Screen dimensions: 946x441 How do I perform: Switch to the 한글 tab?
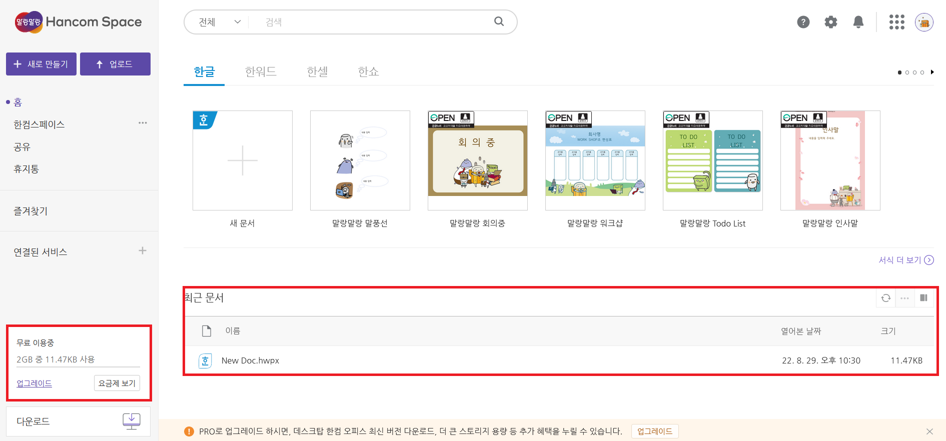[x=204, y=72]
